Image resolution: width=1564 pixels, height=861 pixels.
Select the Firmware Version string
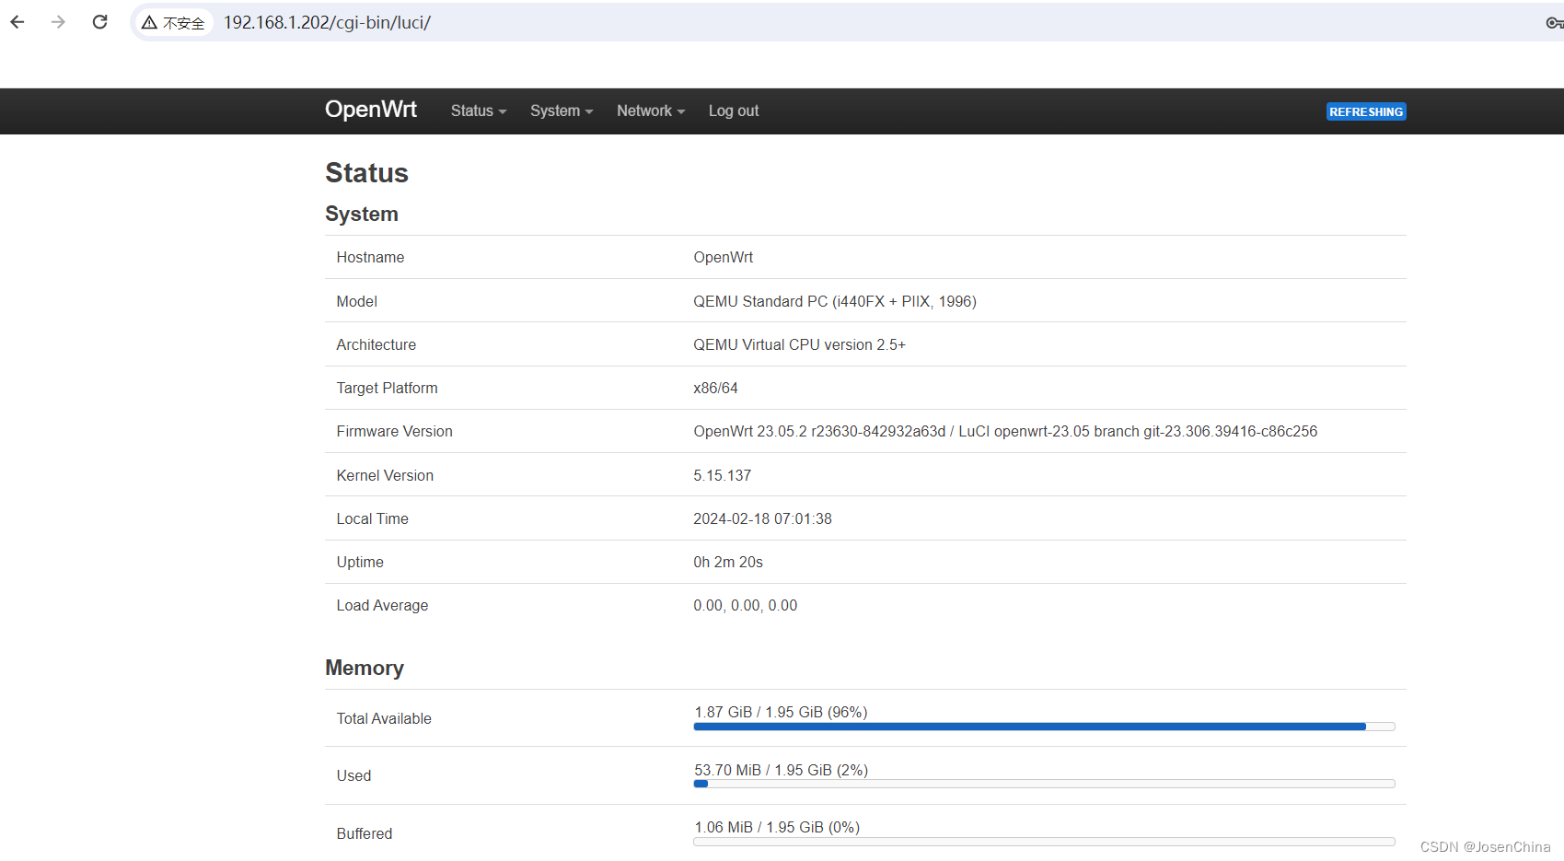tap(1005, 431)
